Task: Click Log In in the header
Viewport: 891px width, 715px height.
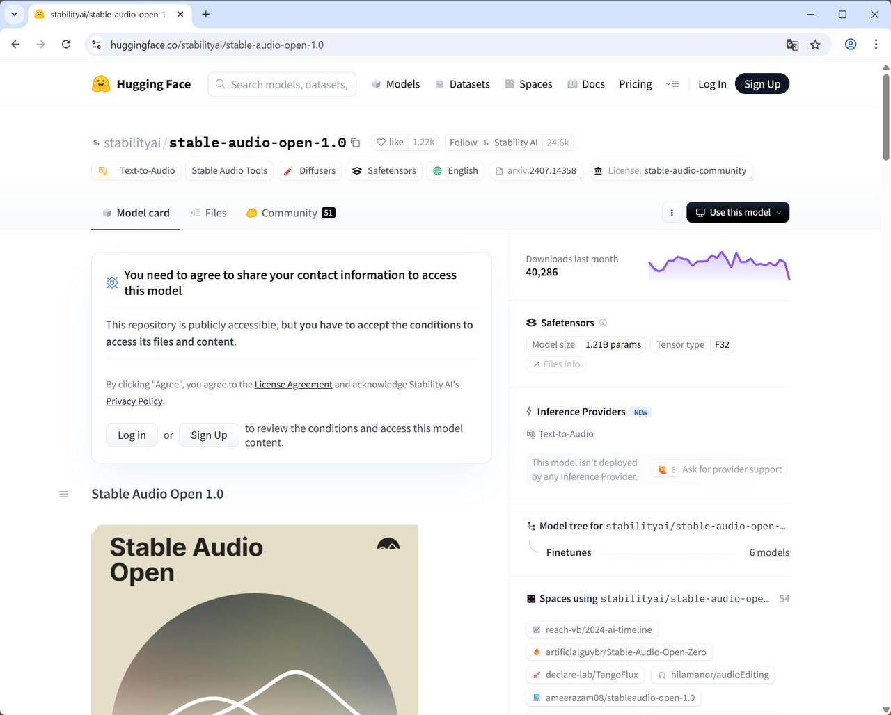Action: (x=712, y=84)
